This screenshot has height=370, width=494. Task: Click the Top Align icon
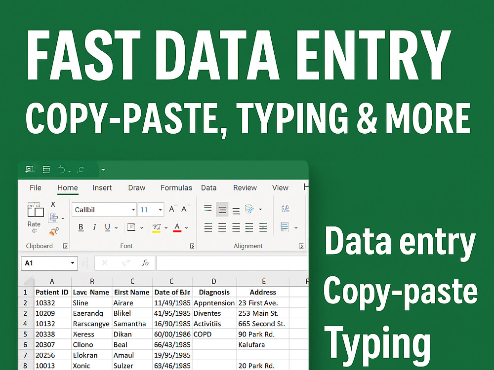[208, 208]
